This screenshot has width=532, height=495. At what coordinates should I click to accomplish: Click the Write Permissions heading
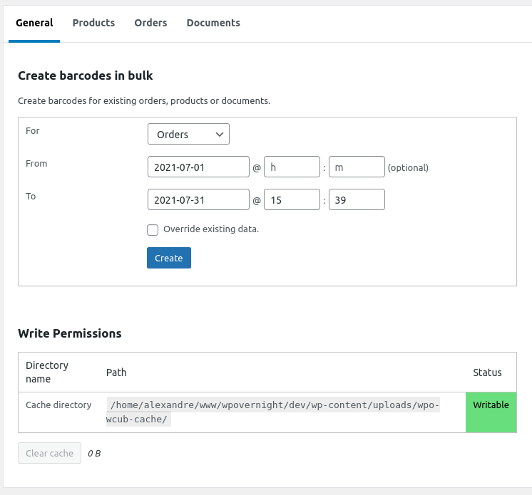pyautogui.click(x=70, y=333)
